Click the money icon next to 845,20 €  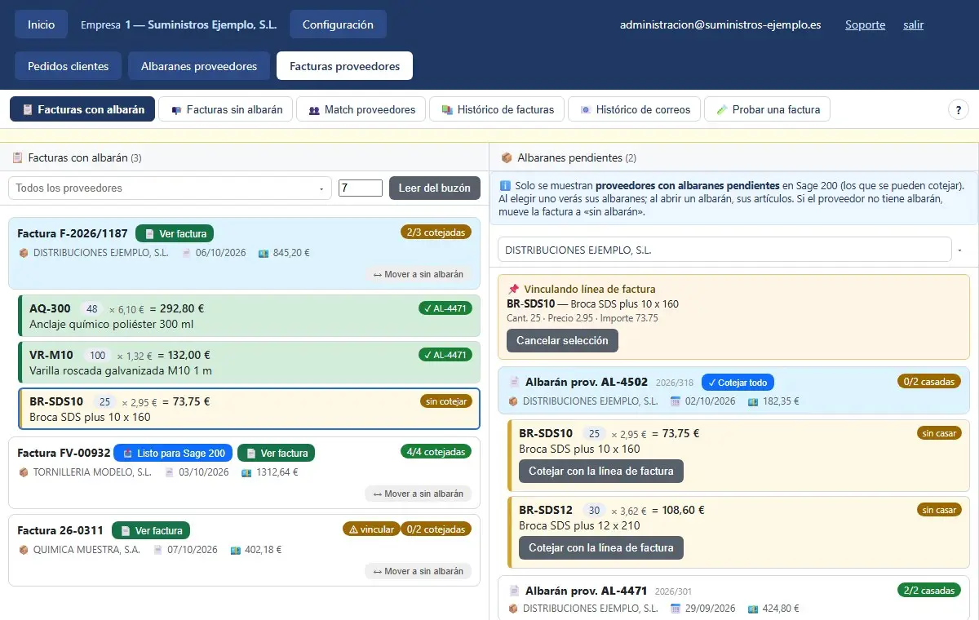264,253
